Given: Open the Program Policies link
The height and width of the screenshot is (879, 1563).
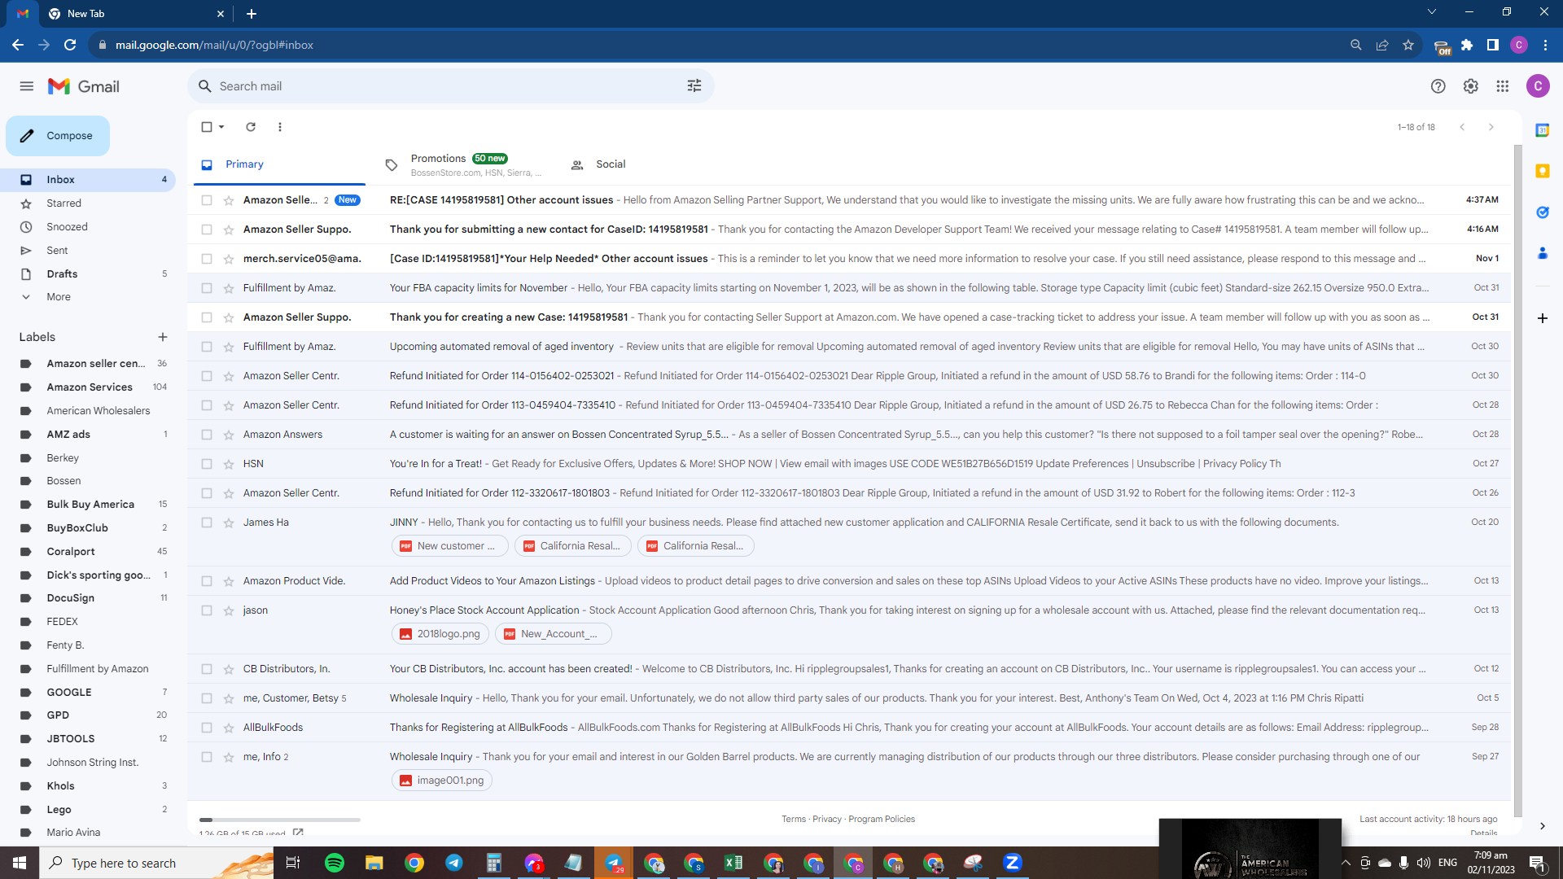Looking at the screenshot, I should (x=882, y=820).
